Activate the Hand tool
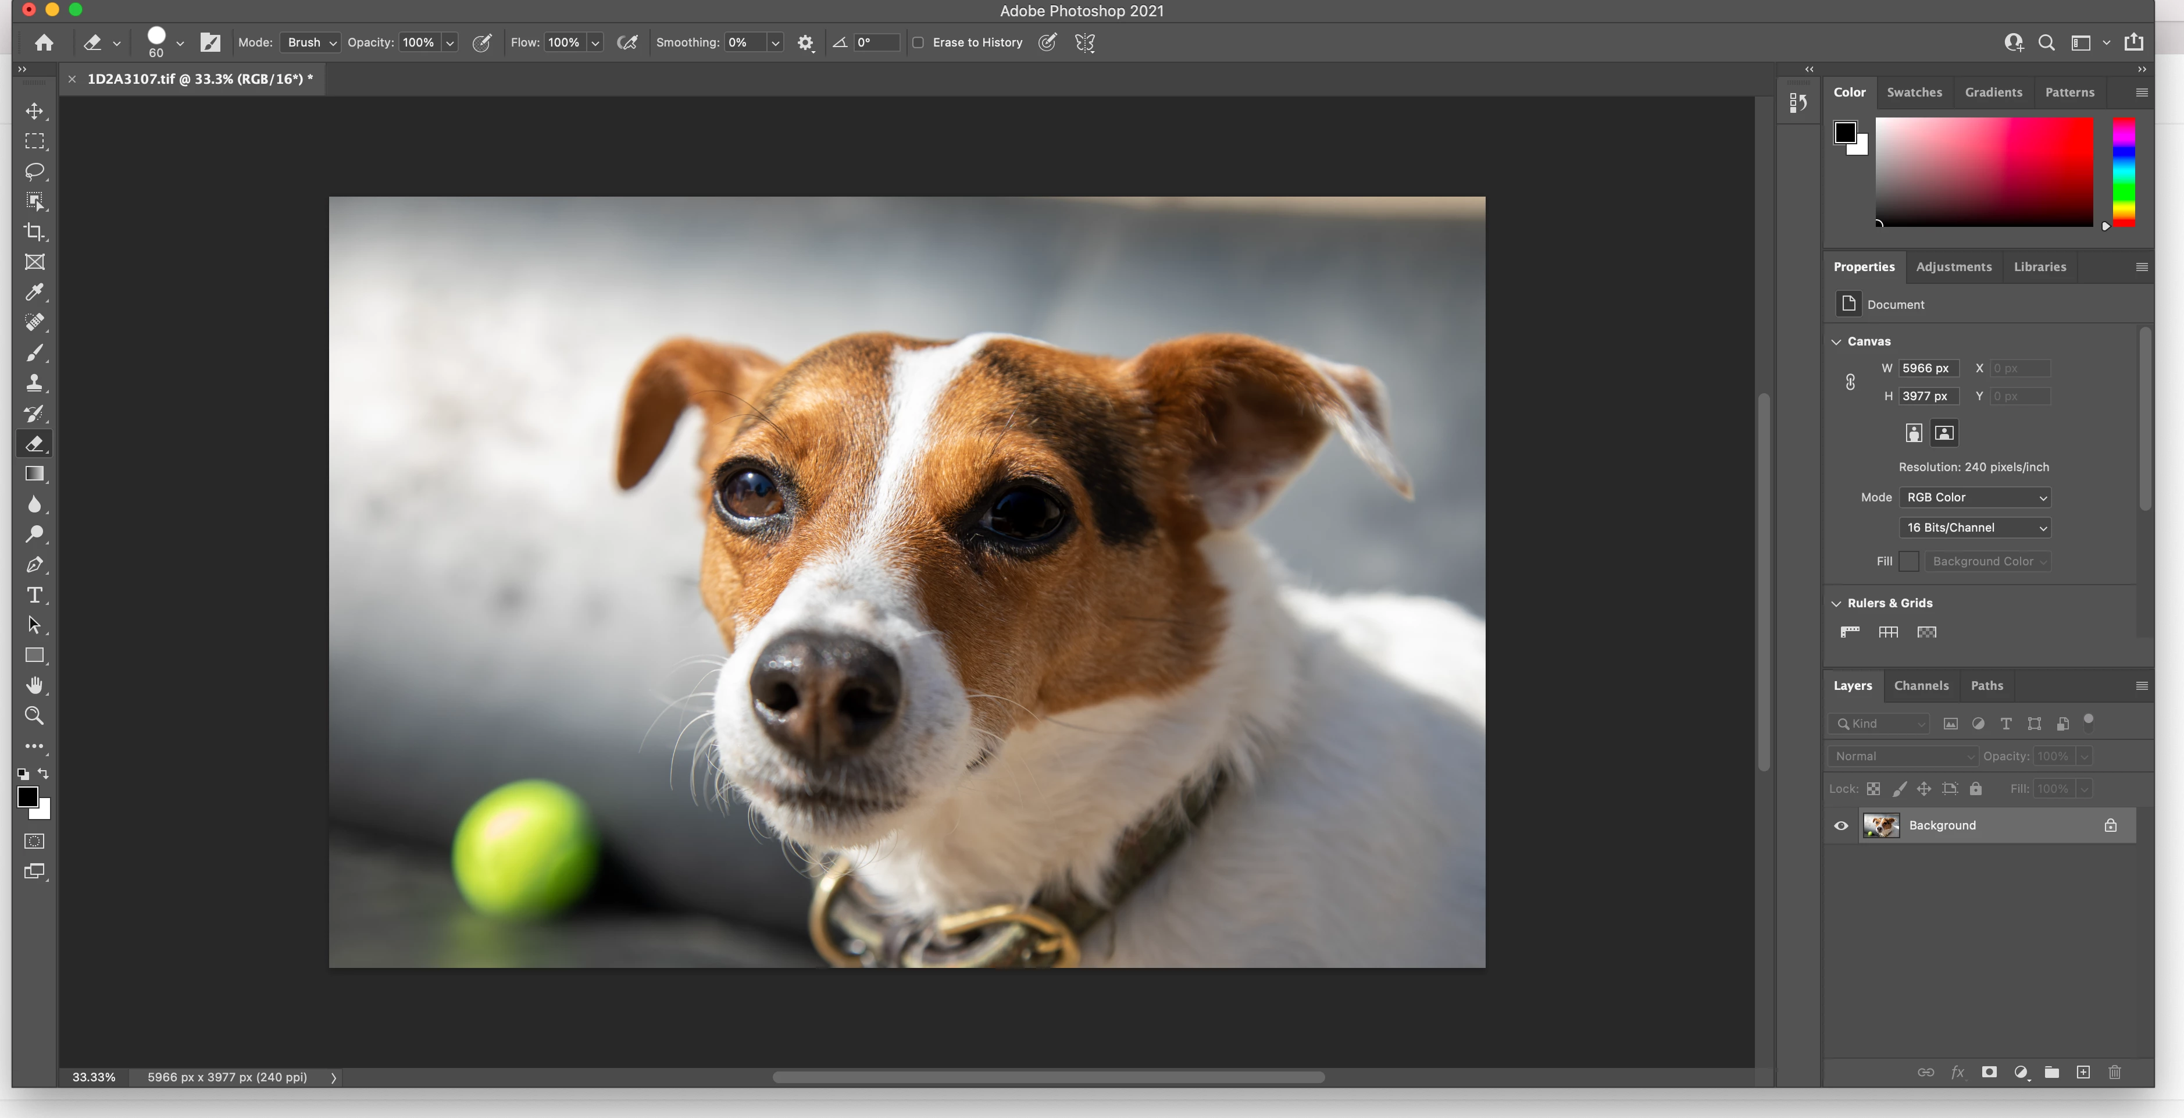Screen dimensions: 2184x1118 pyautogui.click(x=34, y=685)
